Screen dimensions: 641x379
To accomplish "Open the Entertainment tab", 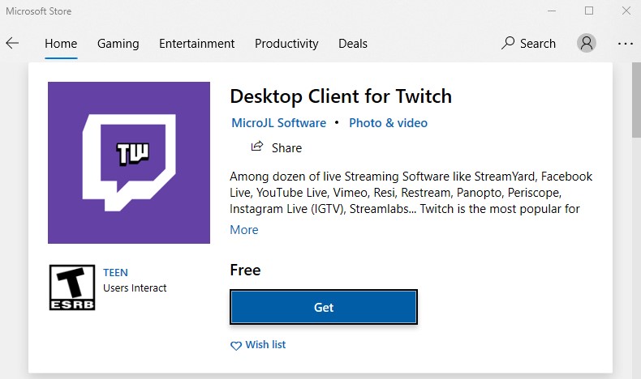I will [x=196, y=43].
